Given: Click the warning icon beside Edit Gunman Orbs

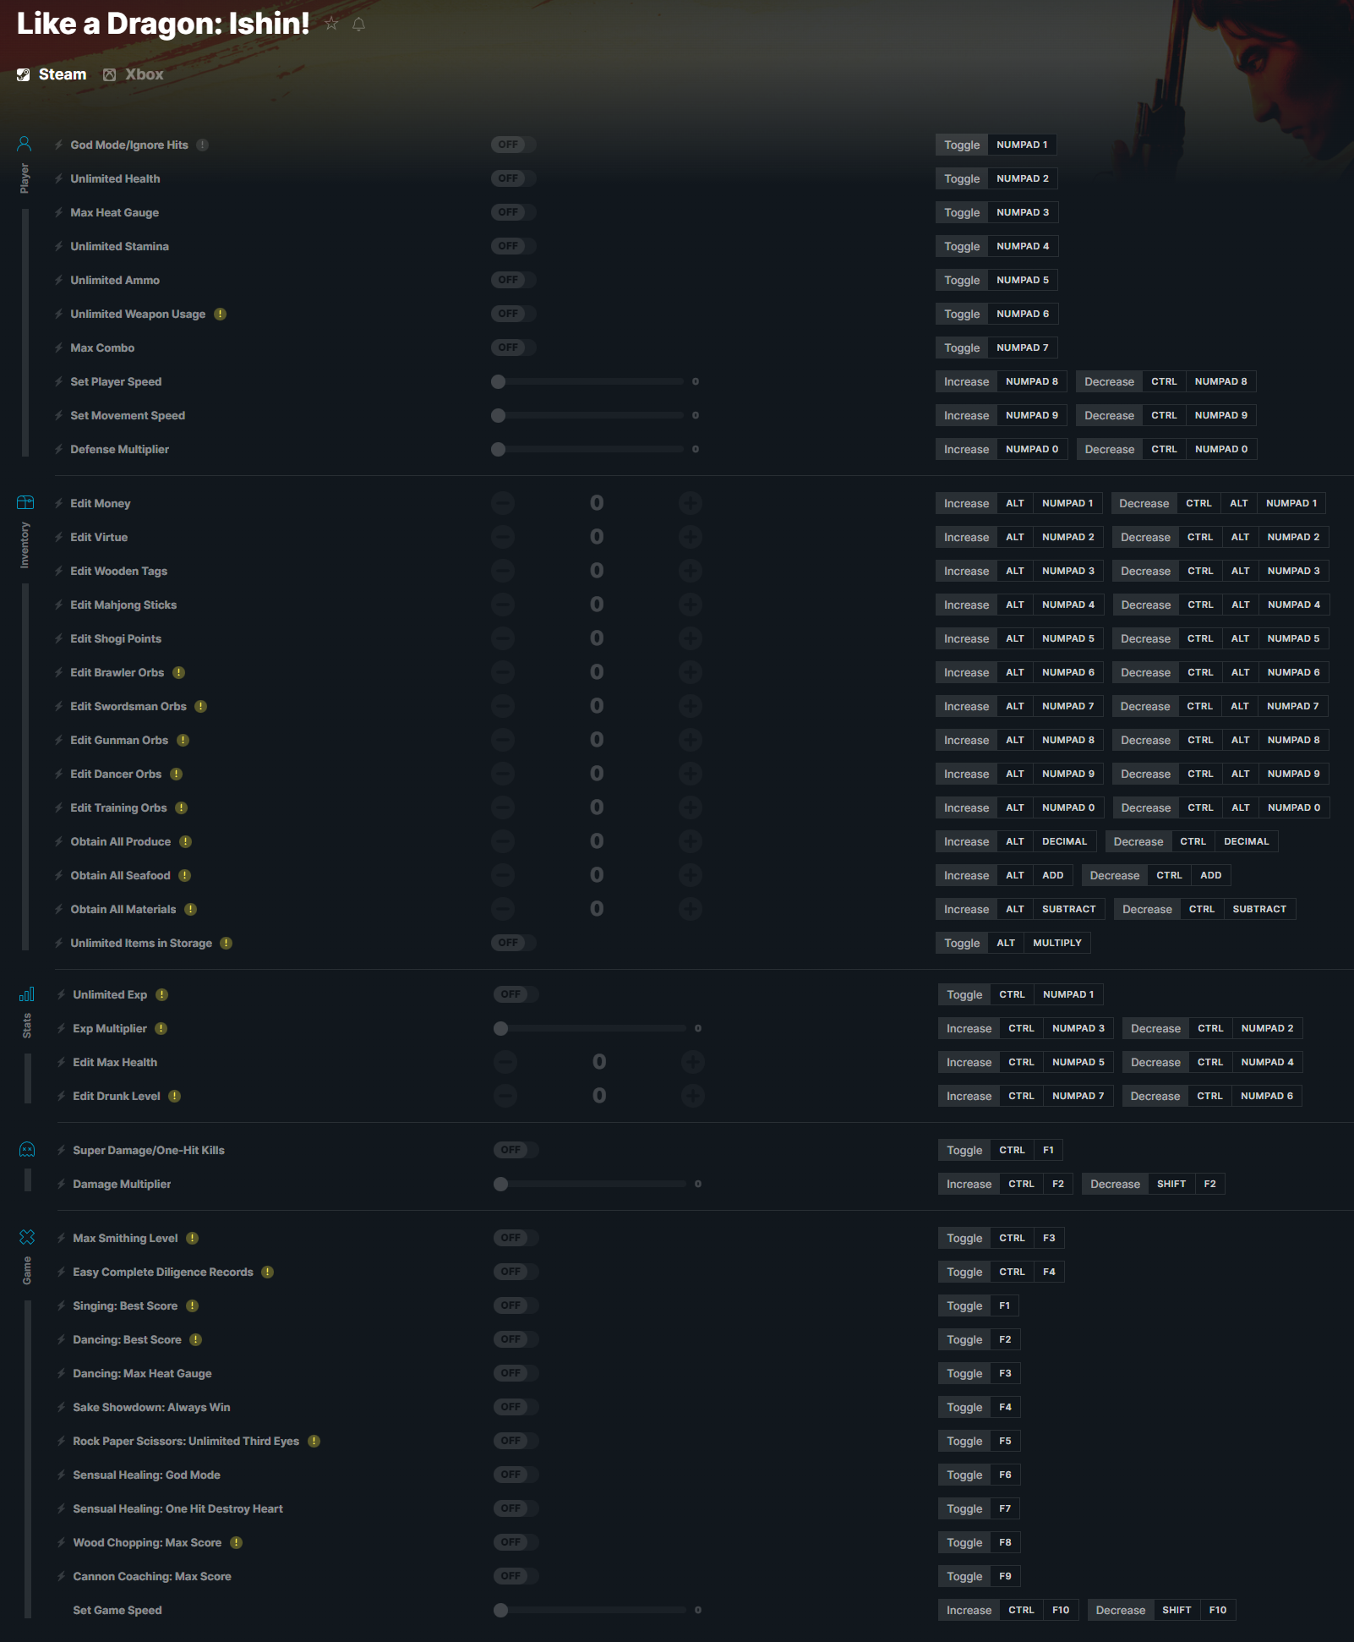Looking at the screenshot, I should pos(183,740).
